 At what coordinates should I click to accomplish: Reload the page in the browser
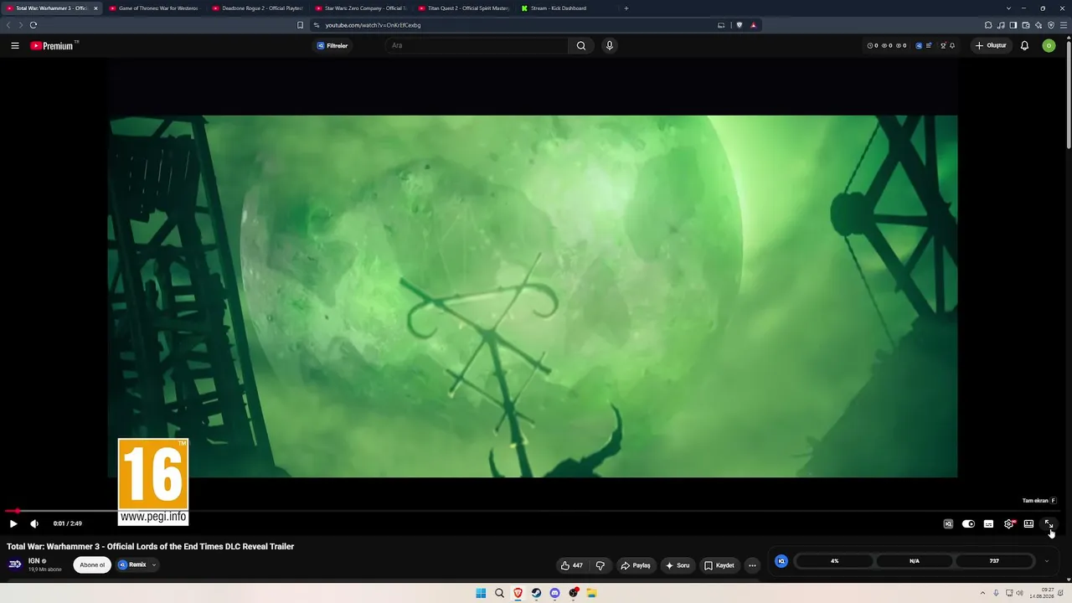[x=33, y=25]
